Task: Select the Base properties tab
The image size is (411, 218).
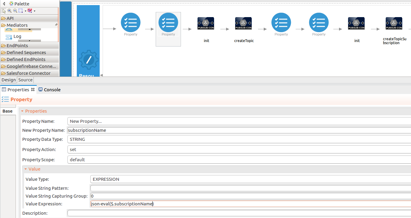Action: coord(8,111)
